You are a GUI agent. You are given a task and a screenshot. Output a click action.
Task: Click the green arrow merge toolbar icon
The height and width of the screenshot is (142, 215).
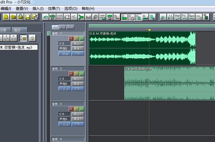click(x=81, y=17)
